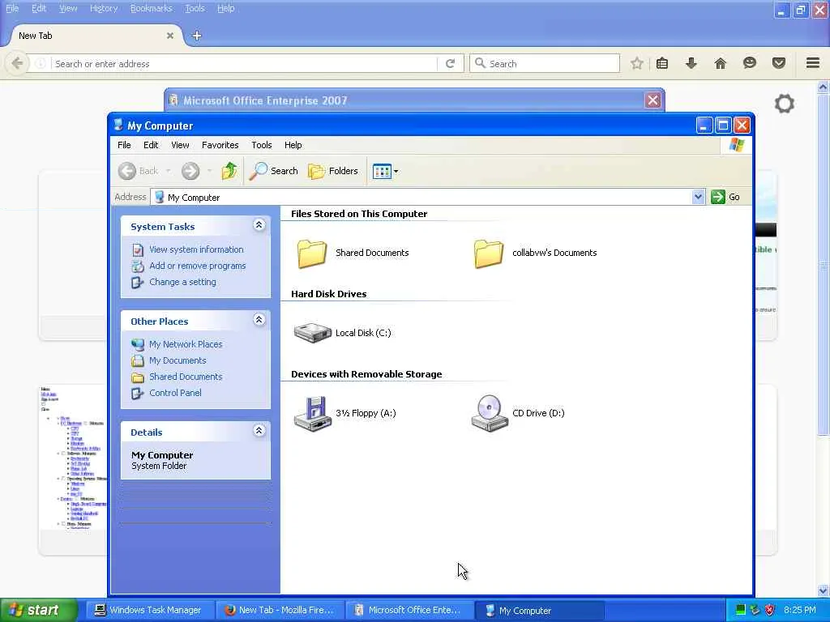Viewport: 830px width, 622px height.
Task: Open the Back history dropdown arrow
Action: coord(169,171)
